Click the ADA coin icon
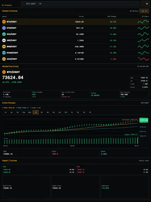Image resolution: width=151 pixels, height=202 pixels. [x=4, y=59]
